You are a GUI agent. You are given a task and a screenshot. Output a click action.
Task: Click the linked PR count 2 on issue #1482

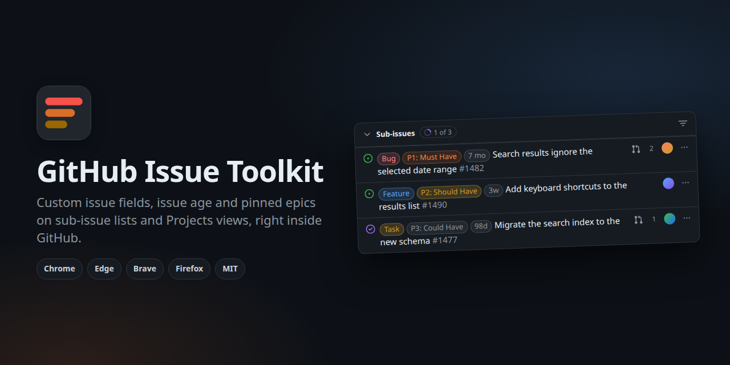coord(651,149)
